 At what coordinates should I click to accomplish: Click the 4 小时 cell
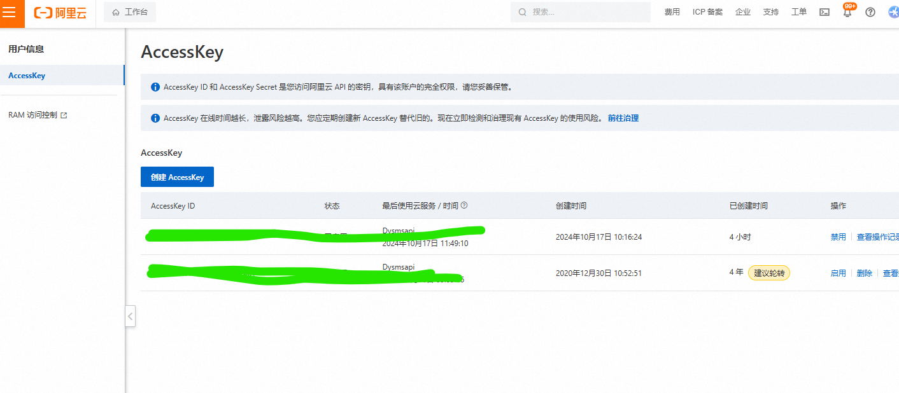click(x=740, y=237)
